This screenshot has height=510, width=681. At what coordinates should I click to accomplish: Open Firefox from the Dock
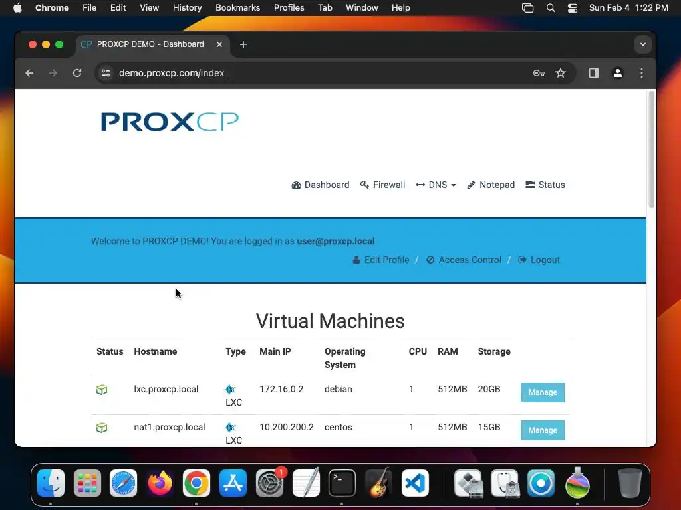pos(160,483)
